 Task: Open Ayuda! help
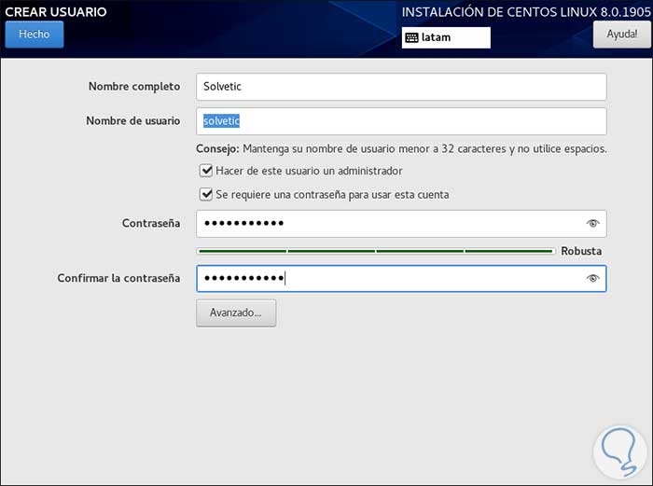[x=622, y=35]
